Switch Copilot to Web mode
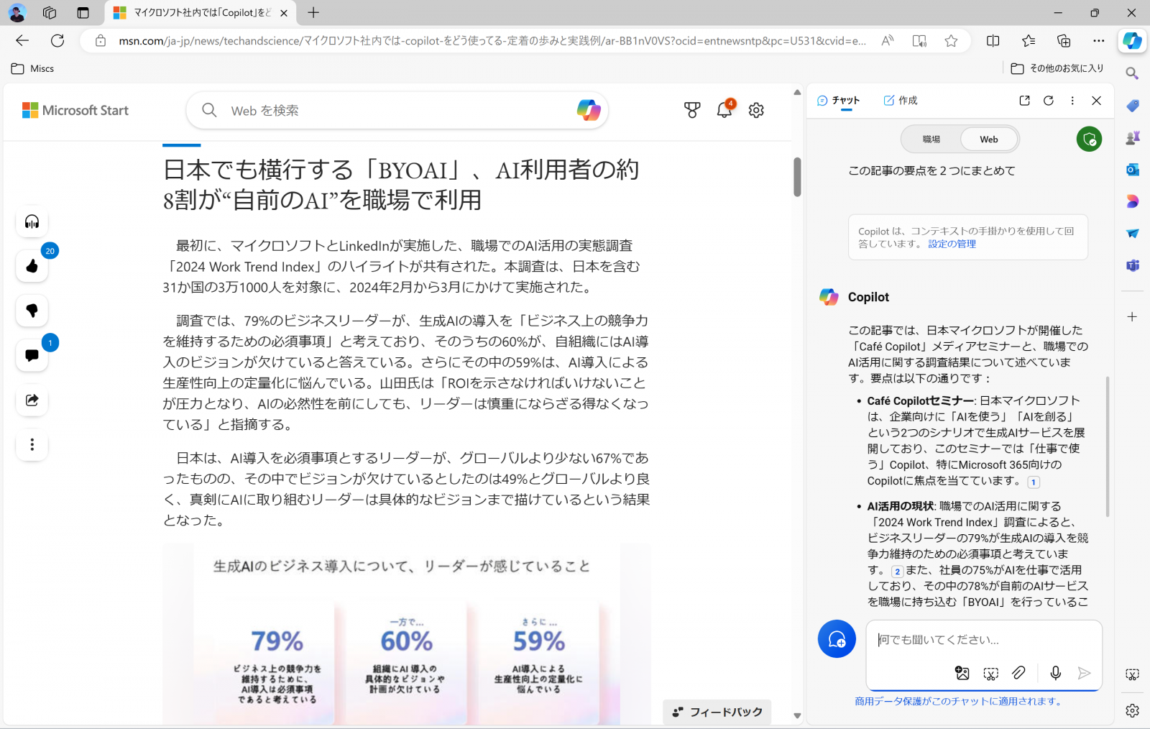 pos(989,139)
